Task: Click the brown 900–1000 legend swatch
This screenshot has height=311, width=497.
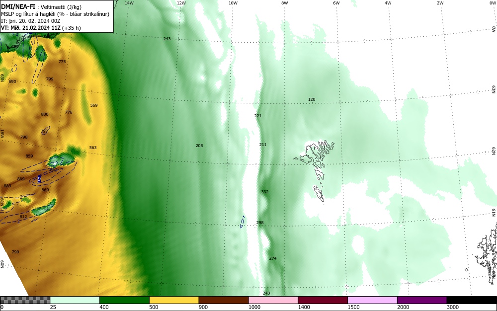Action: pos(224,300)
